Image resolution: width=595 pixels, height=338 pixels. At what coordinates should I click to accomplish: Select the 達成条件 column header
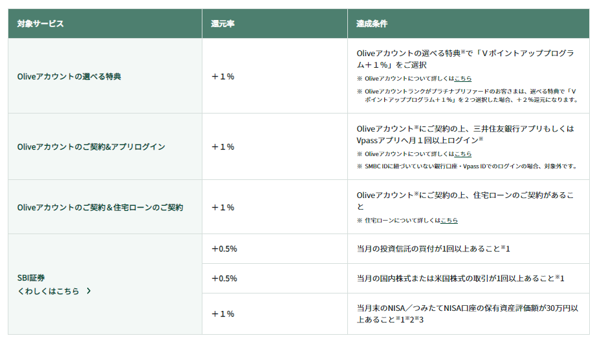(372, 23)
